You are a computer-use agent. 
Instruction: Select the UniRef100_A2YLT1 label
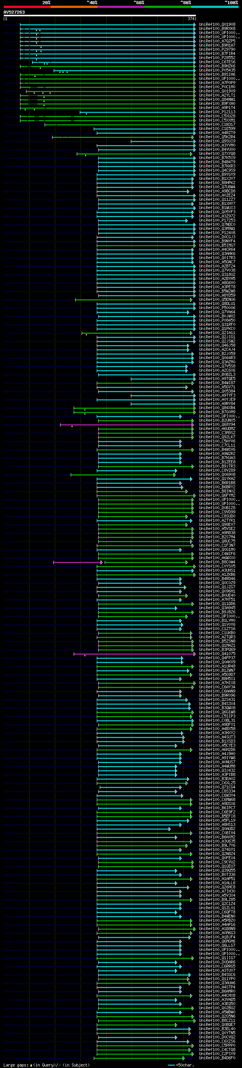(217, 95)
